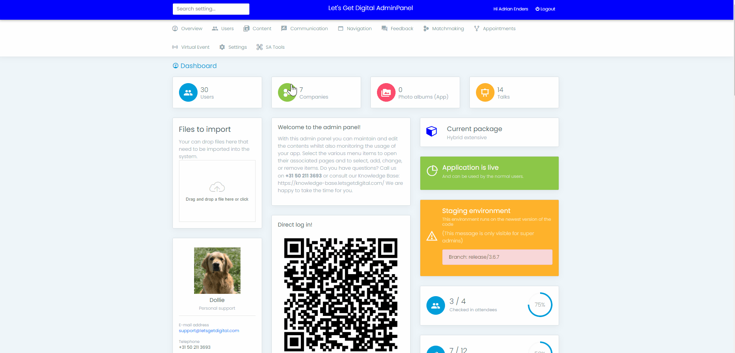Open the Content menu
Viewport: 735px width, 353px height.
(x=258, y=29)
